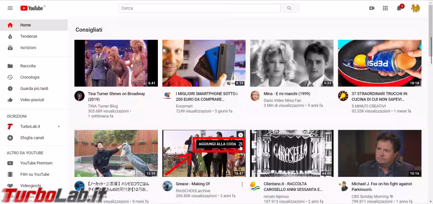433x204 pixels.
Task: Click TINA Turner Blog channel avatar
Action: pyautogui.click(x=79, y=96)
